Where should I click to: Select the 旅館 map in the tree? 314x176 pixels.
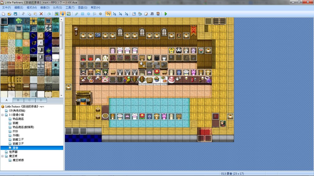click(x=15, y=123)
